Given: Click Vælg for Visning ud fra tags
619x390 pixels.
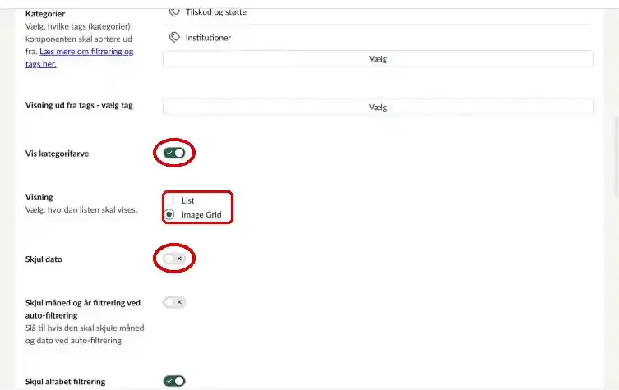Looking at the screenshot, I should click(378, 108).
